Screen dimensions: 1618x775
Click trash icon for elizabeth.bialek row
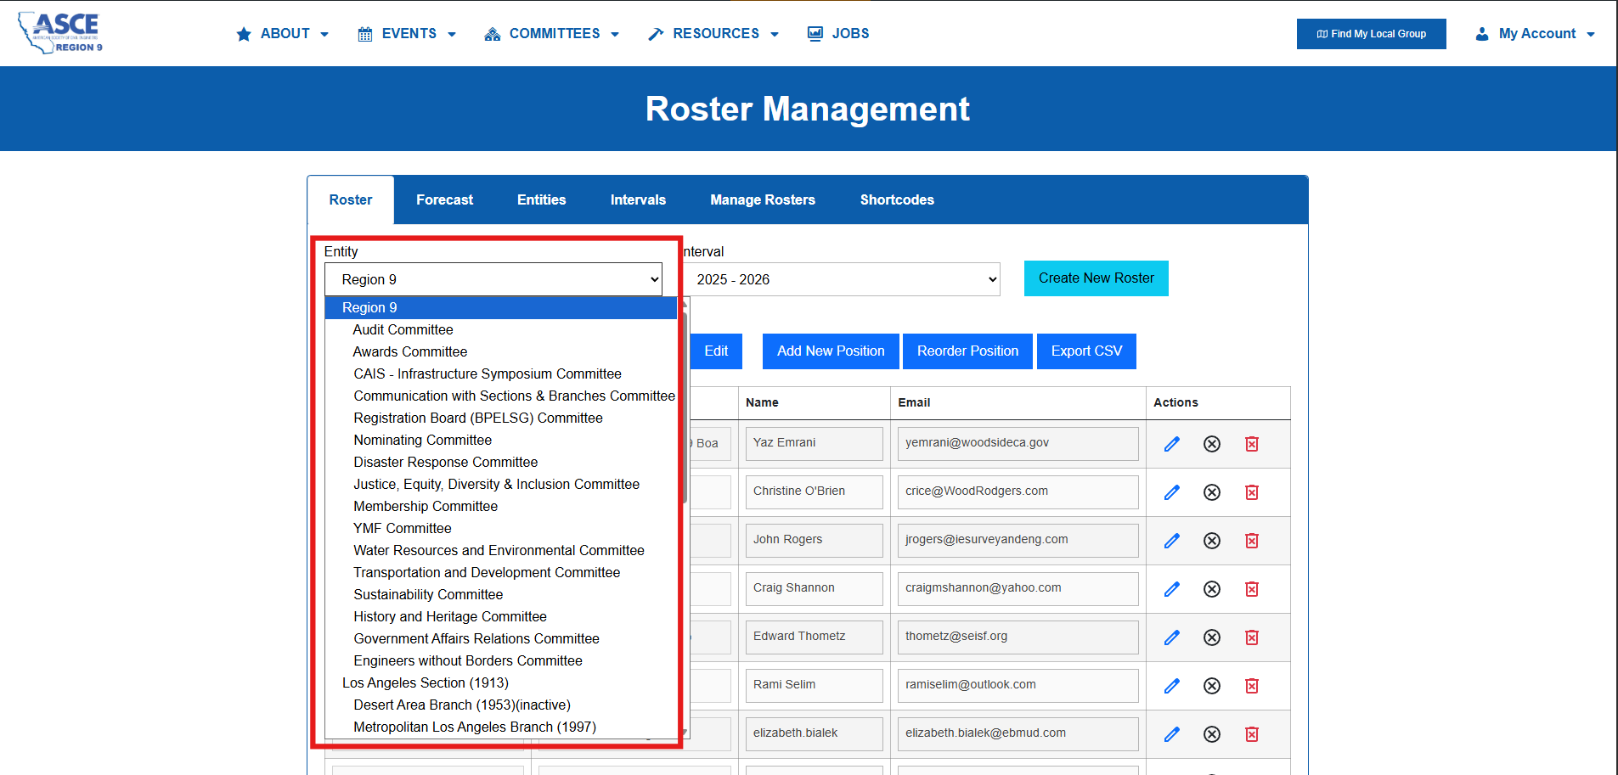pyautogui.click(x=1252, y=734)
